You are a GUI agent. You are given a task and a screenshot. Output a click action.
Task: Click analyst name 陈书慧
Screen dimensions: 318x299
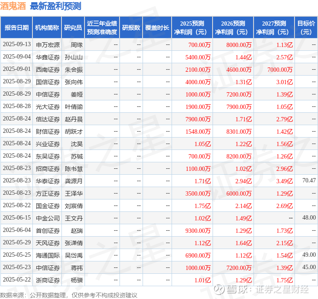coord(73,169)
